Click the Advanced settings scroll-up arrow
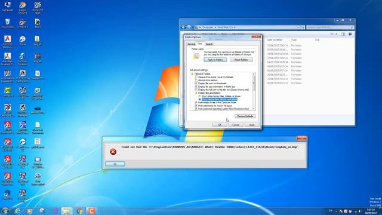The image size is (382, 215). point(254,74)
